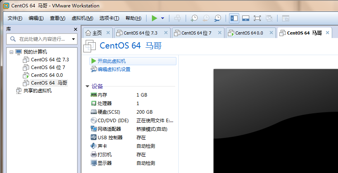Click the green power on toolbar button
This screenshot has width=338, height=173.
click(x=154, y=18)
